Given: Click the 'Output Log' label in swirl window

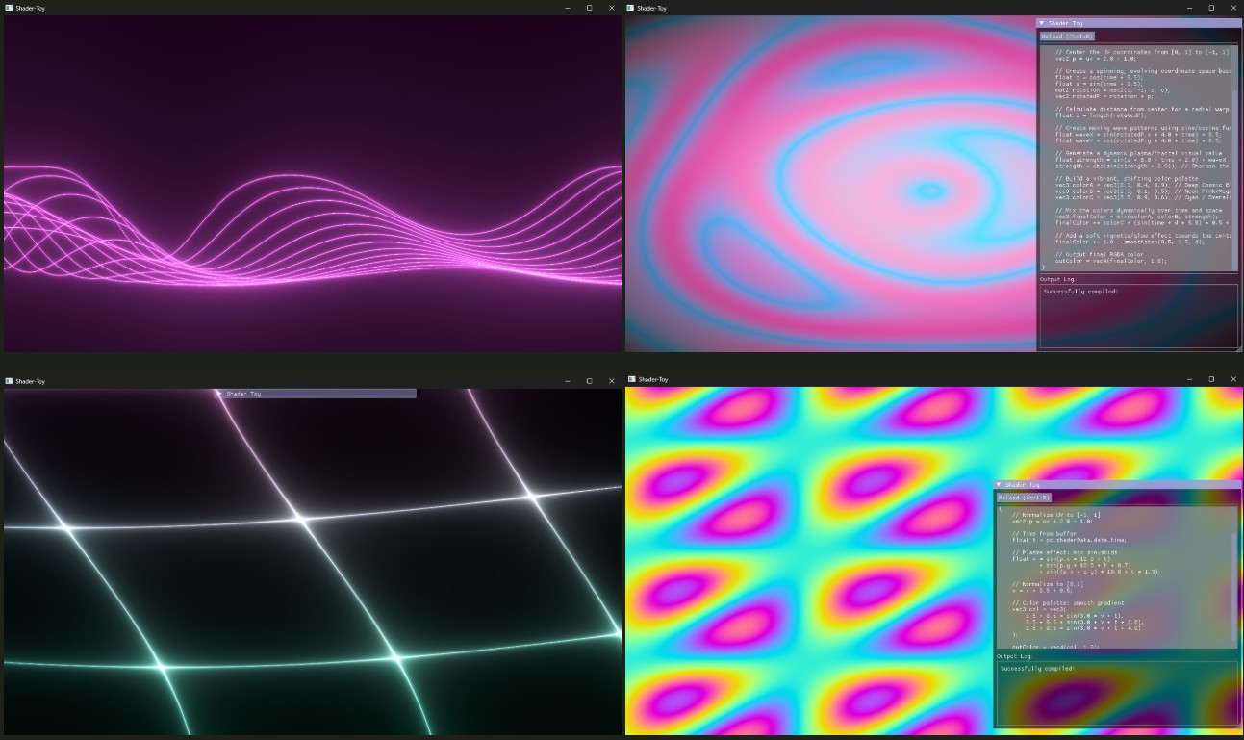Looking at the screenshot, I should [1057, 279].
